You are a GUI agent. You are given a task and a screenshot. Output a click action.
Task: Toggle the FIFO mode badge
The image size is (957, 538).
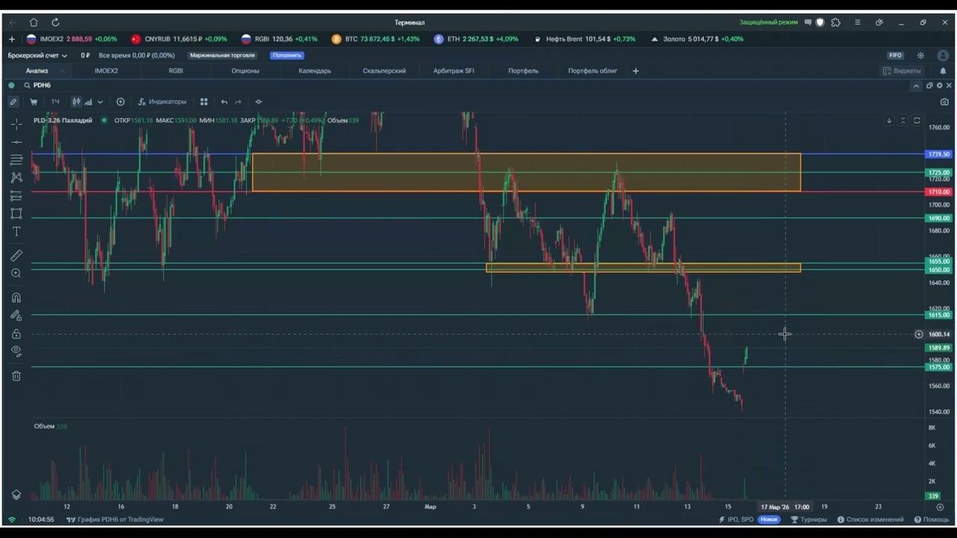896,55
